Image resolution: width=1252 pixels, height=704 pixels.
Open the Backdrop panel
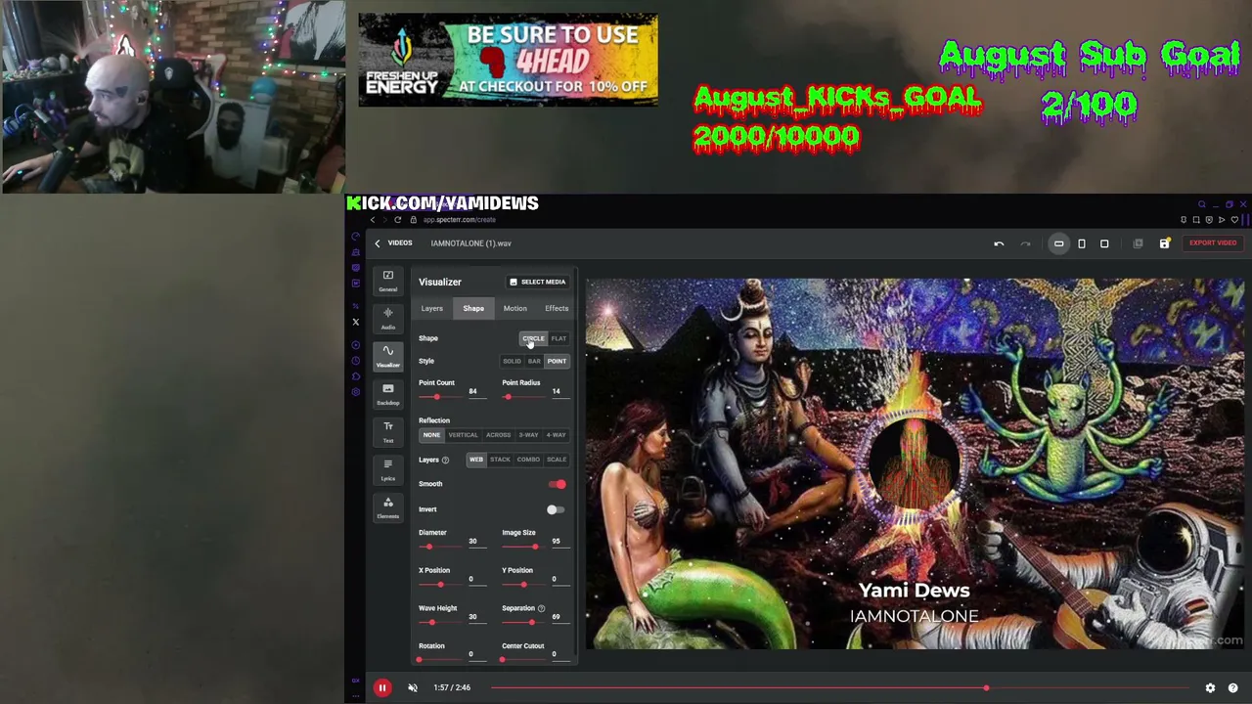pyautogui.click(x=388, y=394)
